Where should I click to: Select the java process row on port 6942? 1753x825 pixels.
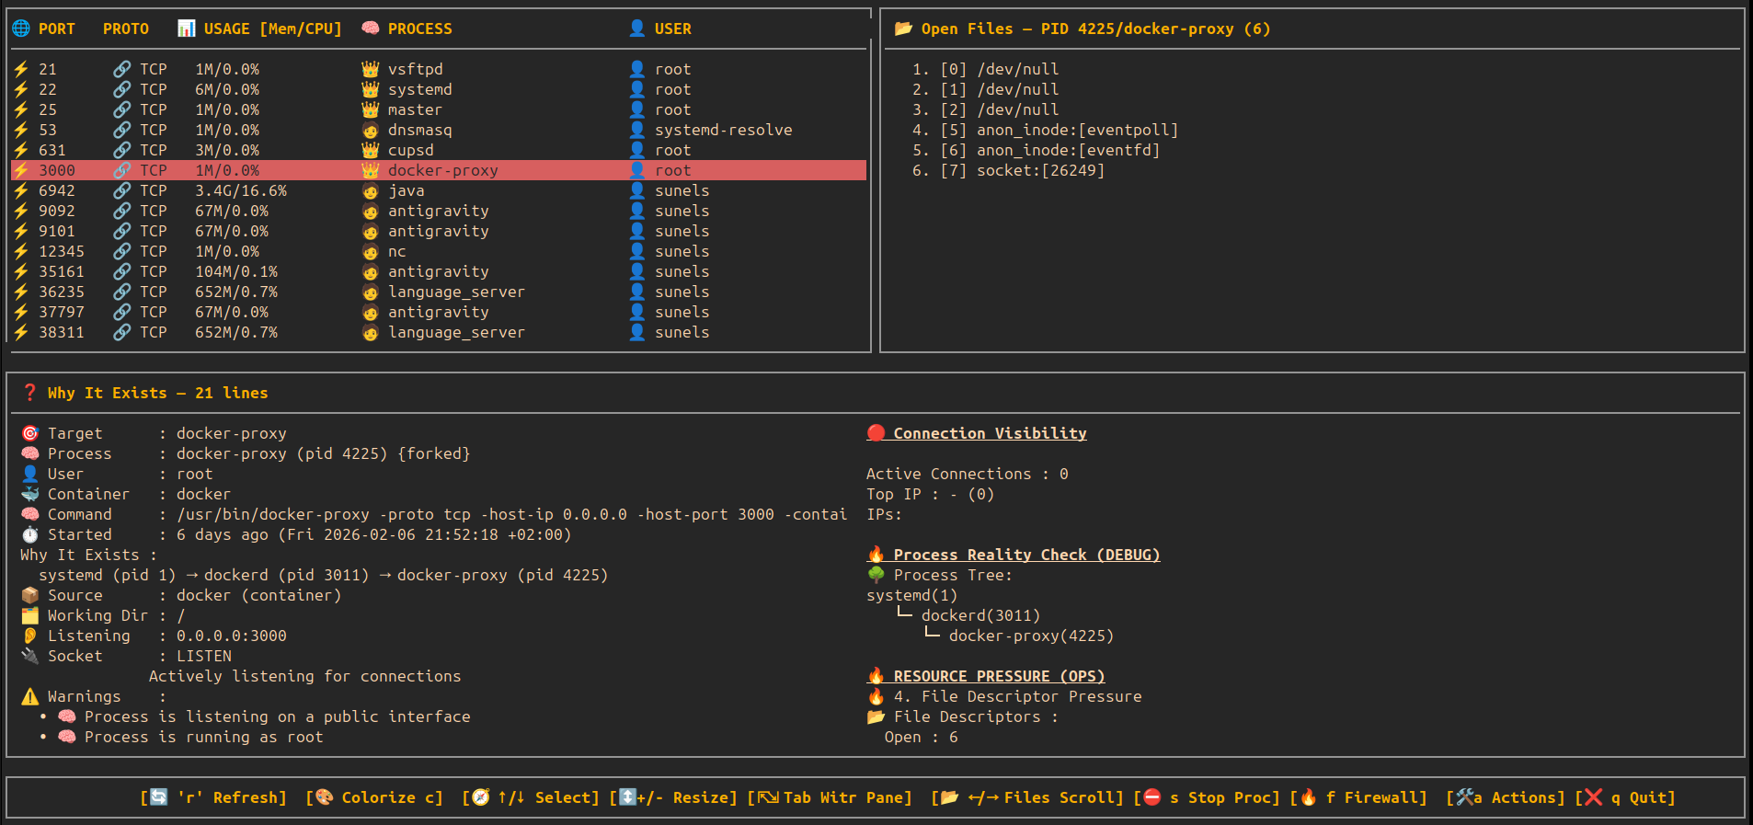point(406,190)
